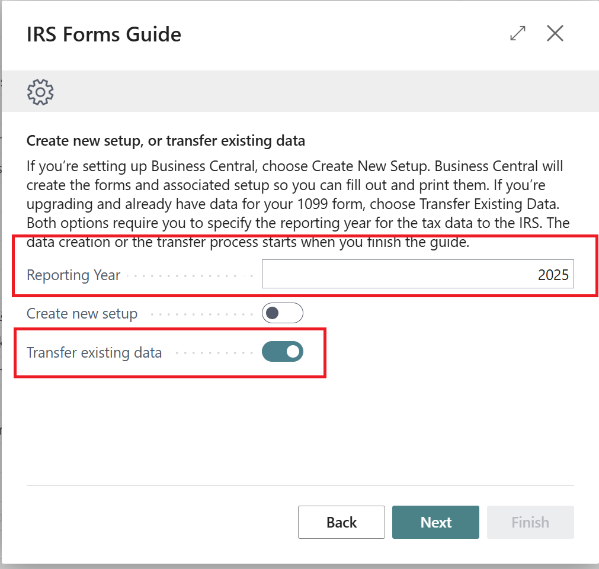Click inside the Reporting Year field
This screenshot has width=599, height=569.
(417, 275)
